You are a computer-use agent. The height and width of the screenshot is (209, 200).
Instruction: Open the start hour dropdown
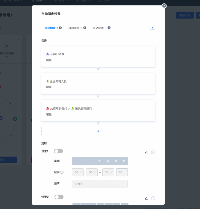tap(78, 172)
